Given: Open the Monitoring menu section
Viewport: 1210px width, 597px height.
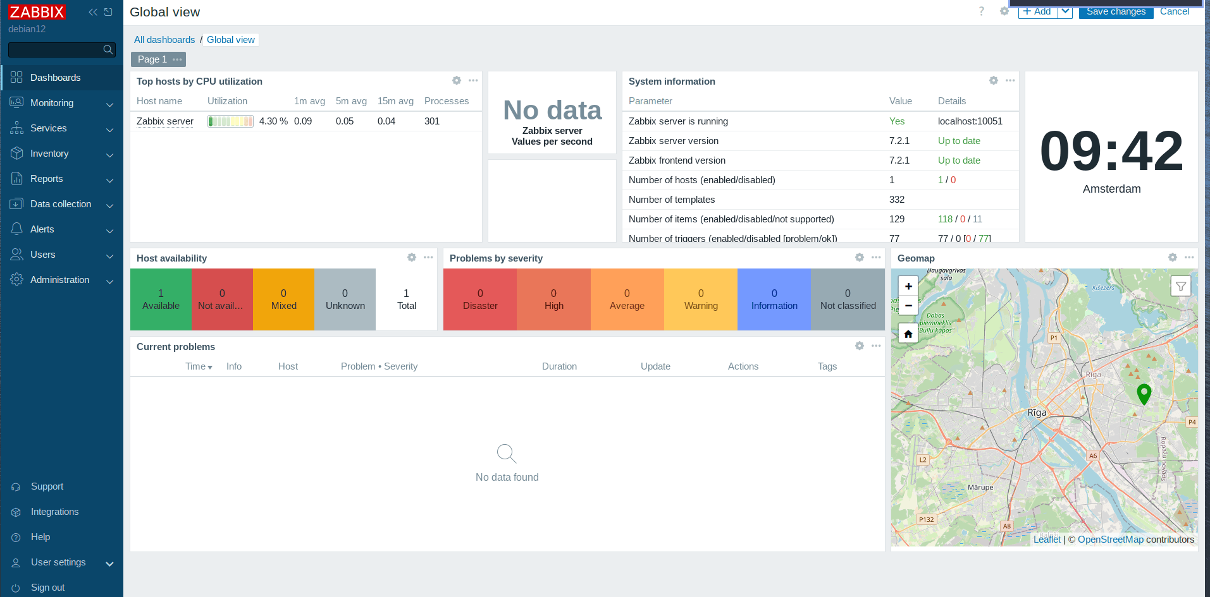Looking at the screenshot, I should [x=62, y=103].
